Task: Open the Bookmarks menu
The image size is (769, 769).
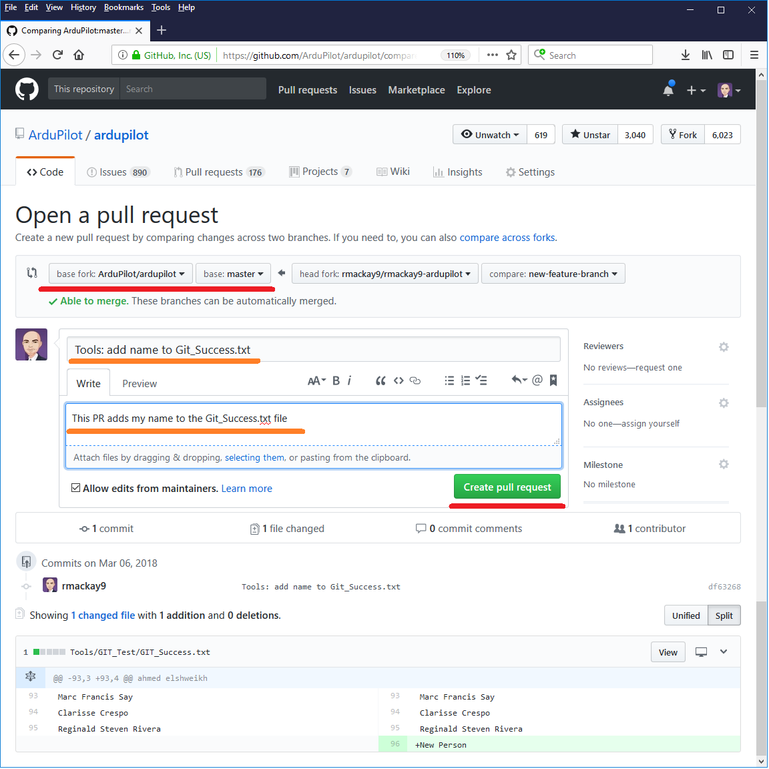Action: pyautogui.click(x=123, y=7)
